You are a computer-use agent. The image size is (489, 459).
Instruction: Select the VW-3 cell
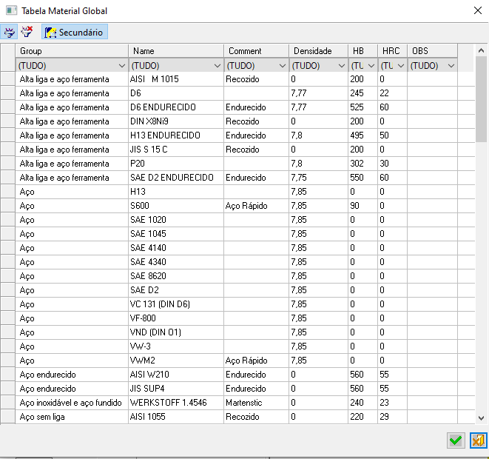point(176,346)
